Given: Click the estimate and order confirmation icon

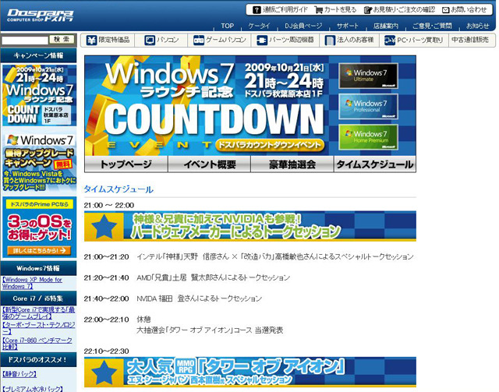Looking at the screenshot, I should (x=367, y=10).
